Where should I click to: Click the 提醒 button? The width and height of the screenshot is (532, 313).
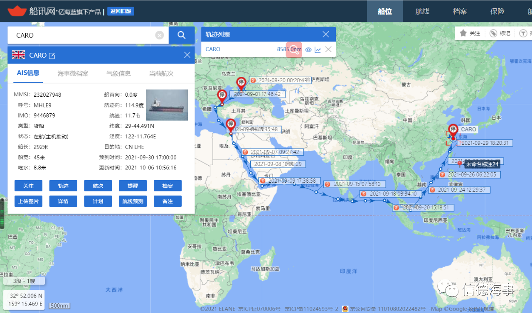pyautogui.click(x=133, y=186)
